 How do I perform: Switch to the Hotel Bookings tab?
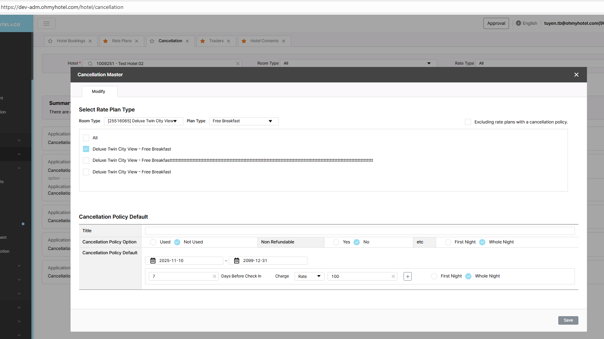pos(71,41)
